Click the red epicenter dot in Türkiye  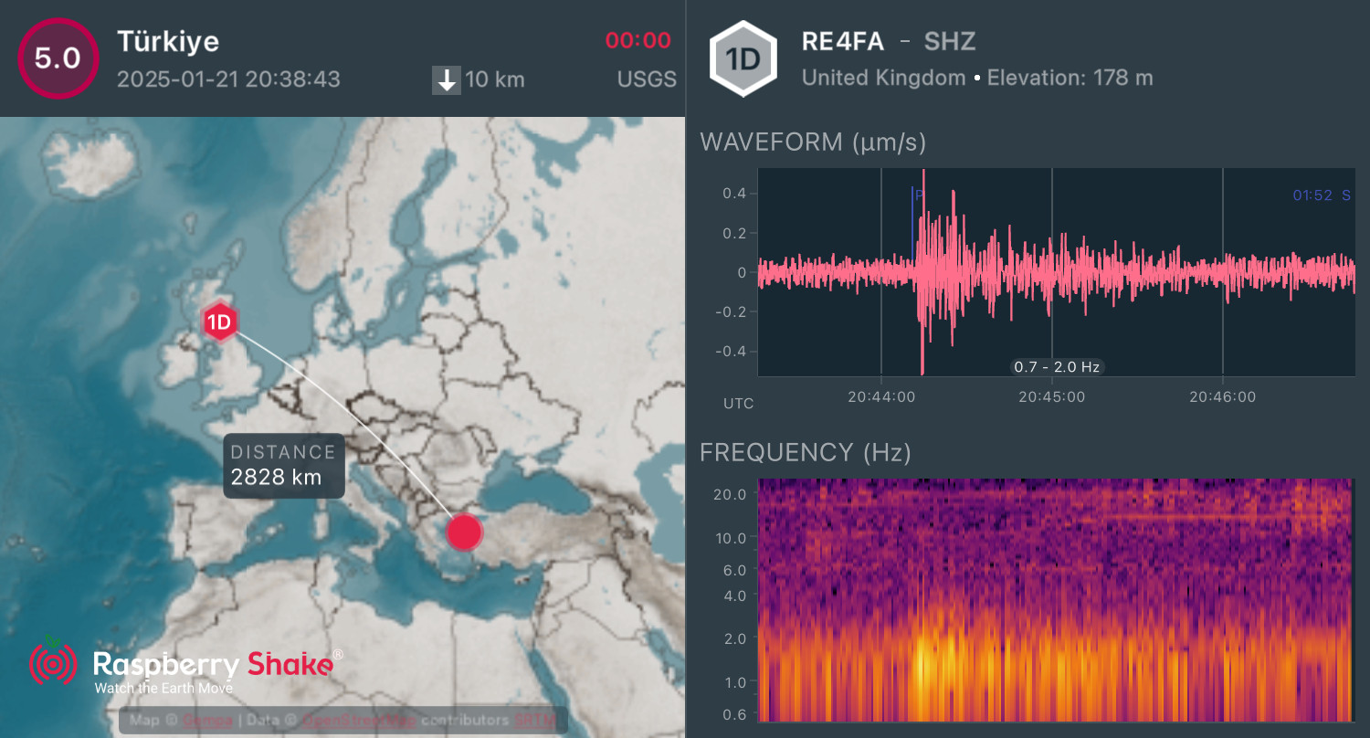click(x=464, y=532)
